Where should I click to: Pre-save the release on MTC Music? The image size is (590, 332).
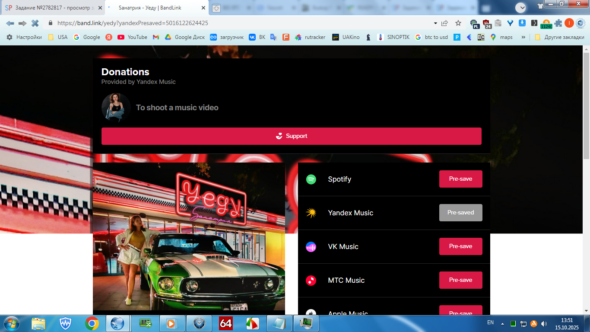[x=460, y=280]
